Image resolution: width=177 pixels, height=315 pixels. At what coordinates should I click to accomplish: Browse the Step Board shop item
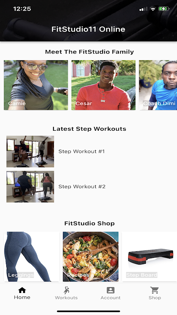(149, 257)
